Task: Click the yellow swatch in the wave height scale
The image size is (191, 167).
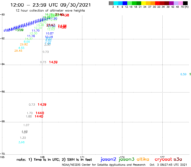Action: 144,3
